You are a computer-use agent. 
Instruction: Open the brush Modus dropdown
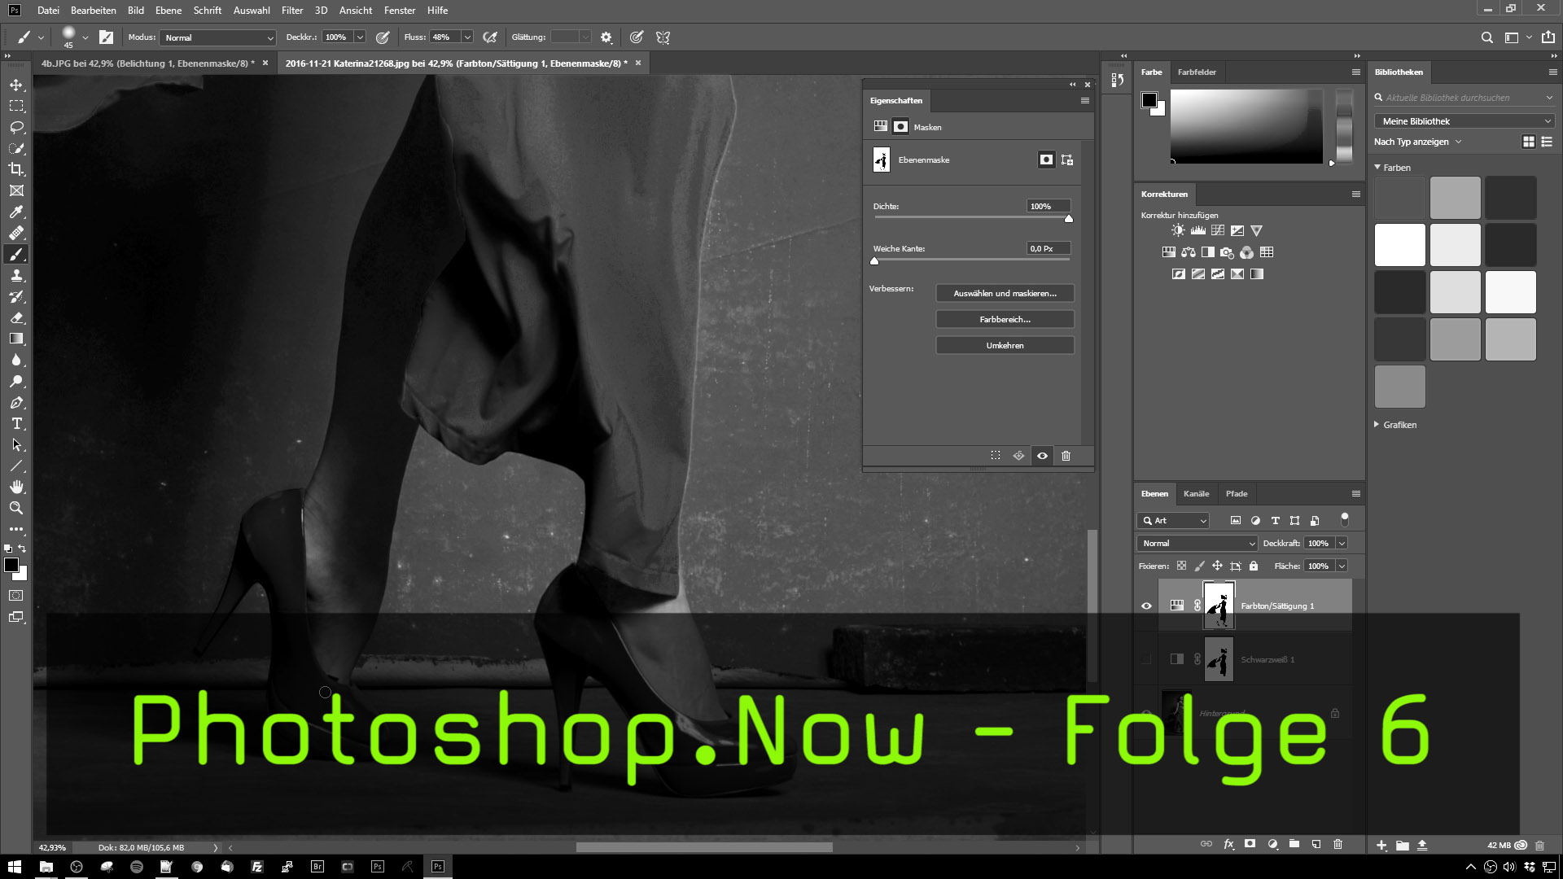218,37
